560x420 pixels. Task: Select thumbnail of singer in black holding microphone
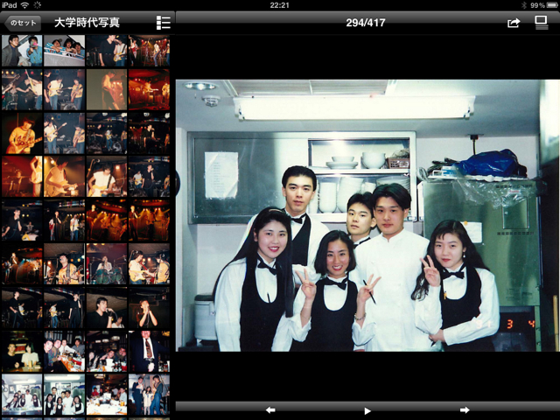tap(150, 309)
